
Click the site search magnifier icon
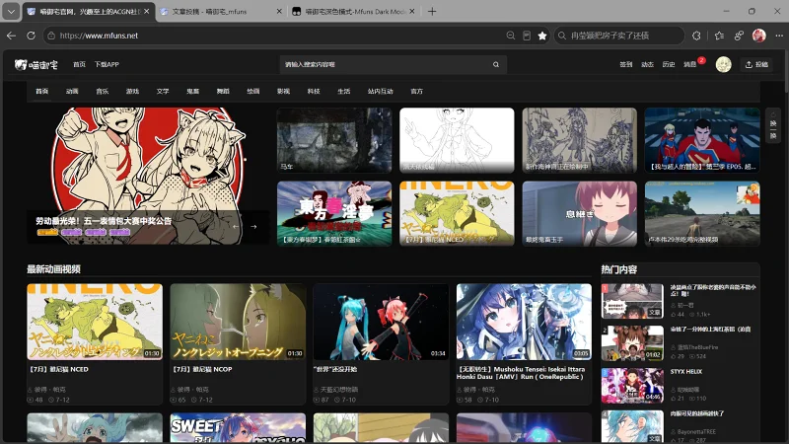(x=496, y=64)
